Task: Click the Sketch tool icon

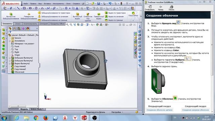Action: (5, 8)
